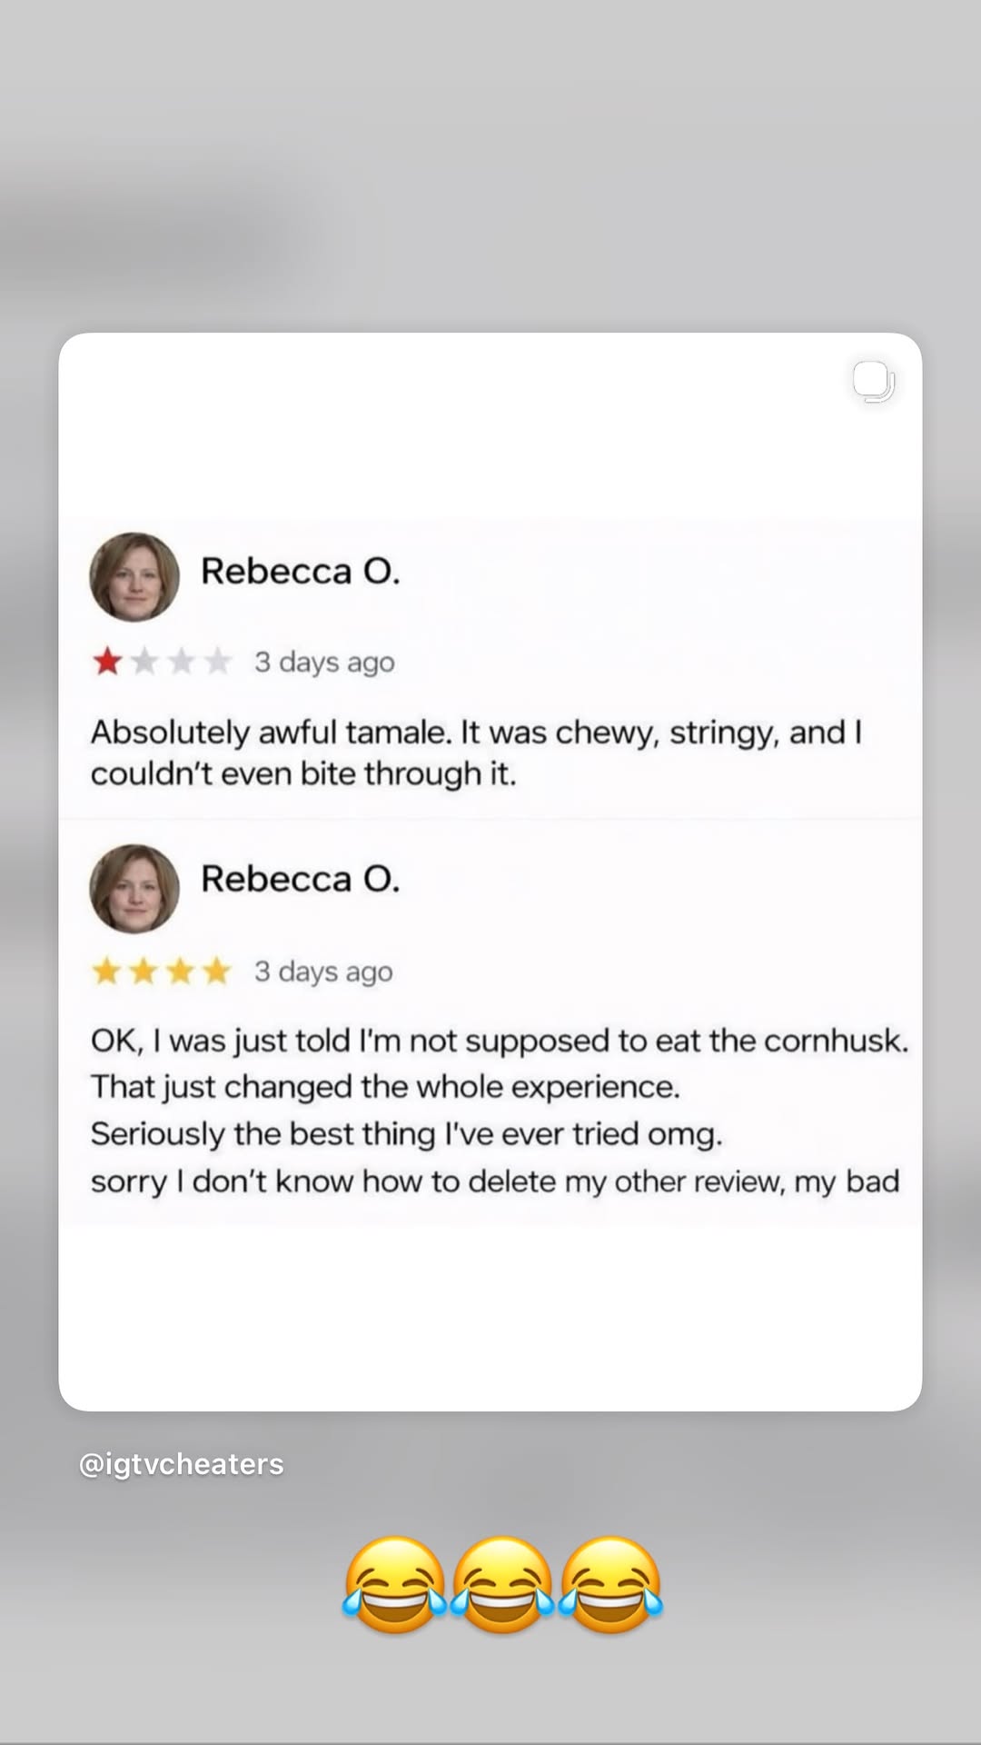
Task: Select the second grey star of the one-star rating
Action: [144, 661]
